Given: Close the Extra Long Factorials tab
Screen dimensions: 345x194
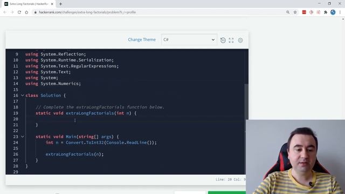Looking at the screenshot, I should click(x=52, y=4).
